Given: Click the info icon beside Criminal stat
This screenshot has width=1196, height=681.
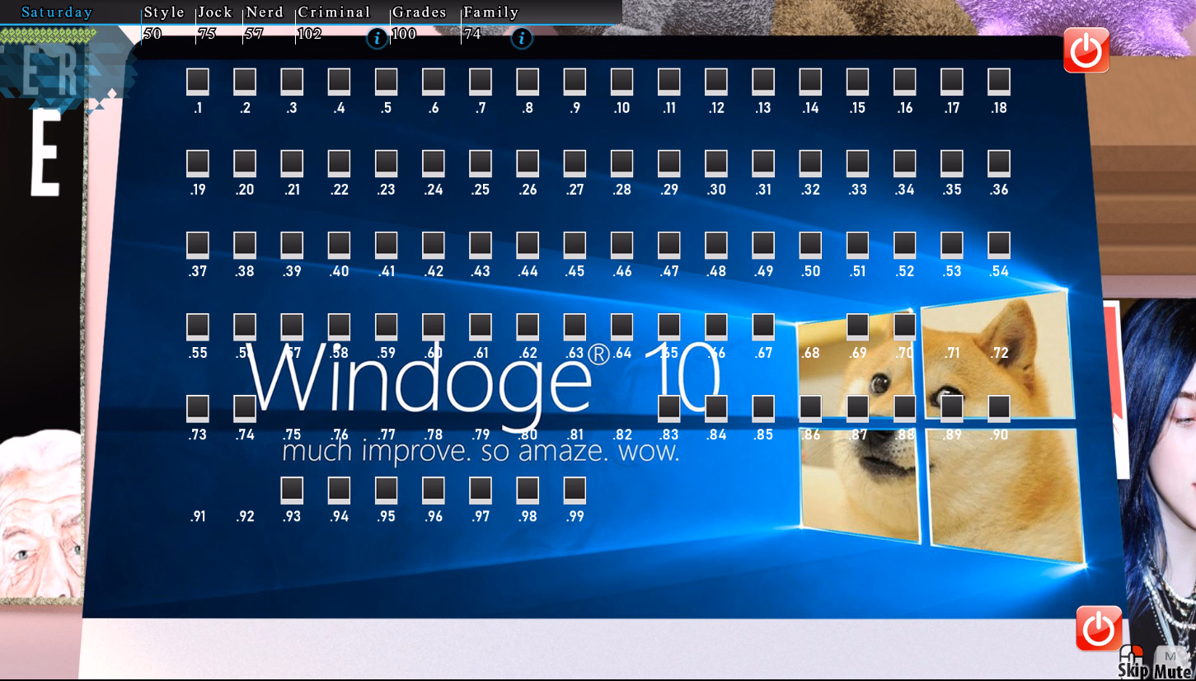Looking at the screenshot, I should (377, 38).
